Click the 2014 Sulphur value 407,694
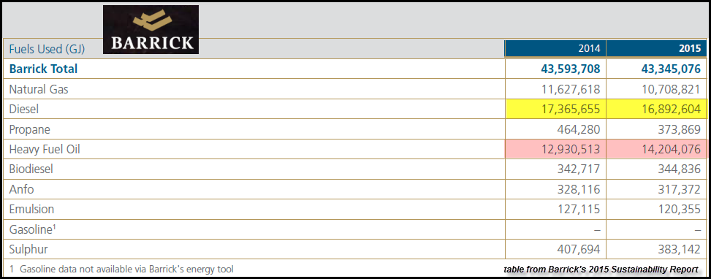 [x=579, y=249]
